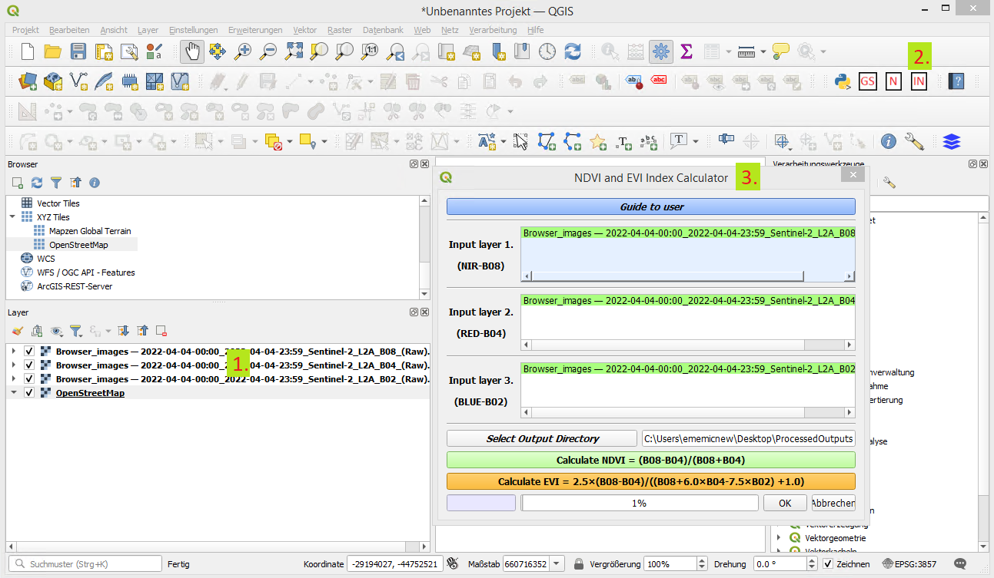994x578 pixels.
Task: Open the Python console icon
Action: pos(843,81)
